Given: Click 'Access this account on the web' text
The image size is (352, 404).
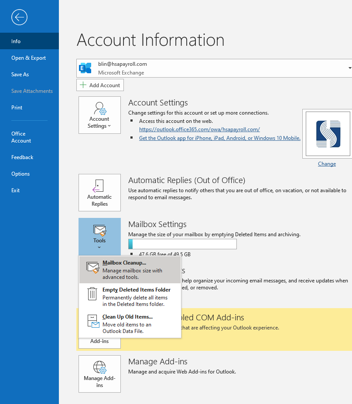Looking at the screenshot, I should pyautogui.click(x=176, y=121).
